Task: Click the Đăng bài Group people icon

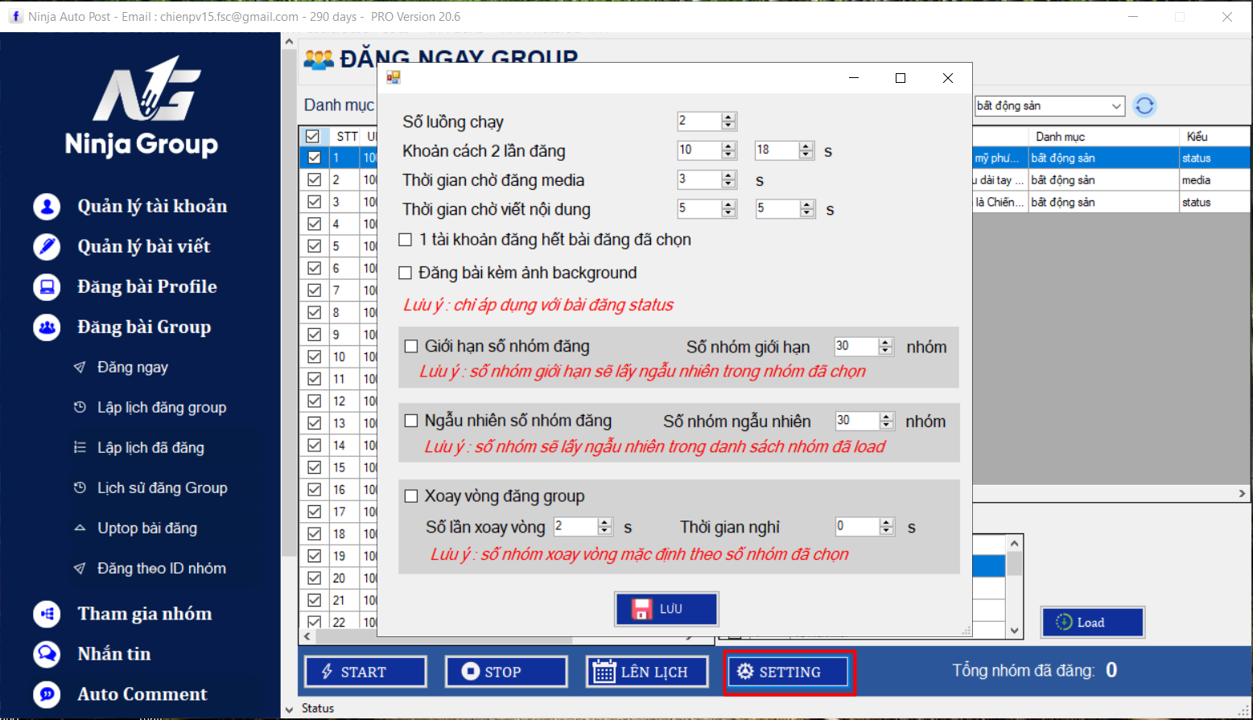Action: click(47, 327)
